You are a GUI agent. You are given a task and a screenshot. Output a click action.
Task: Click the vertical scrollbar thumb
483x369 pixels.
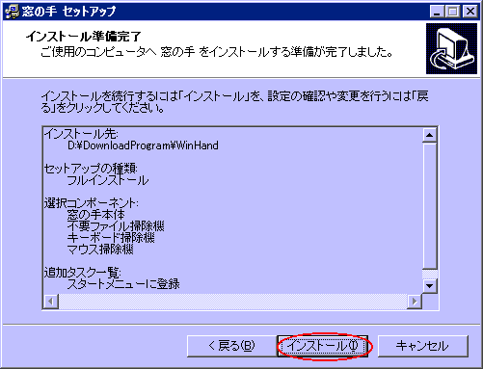click(x=429, y=205)
